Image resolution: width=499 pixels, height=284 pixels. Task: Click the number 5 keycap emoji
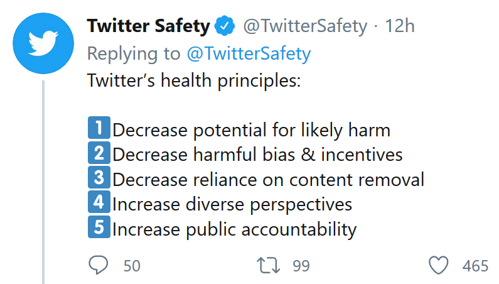pos(99,227)
